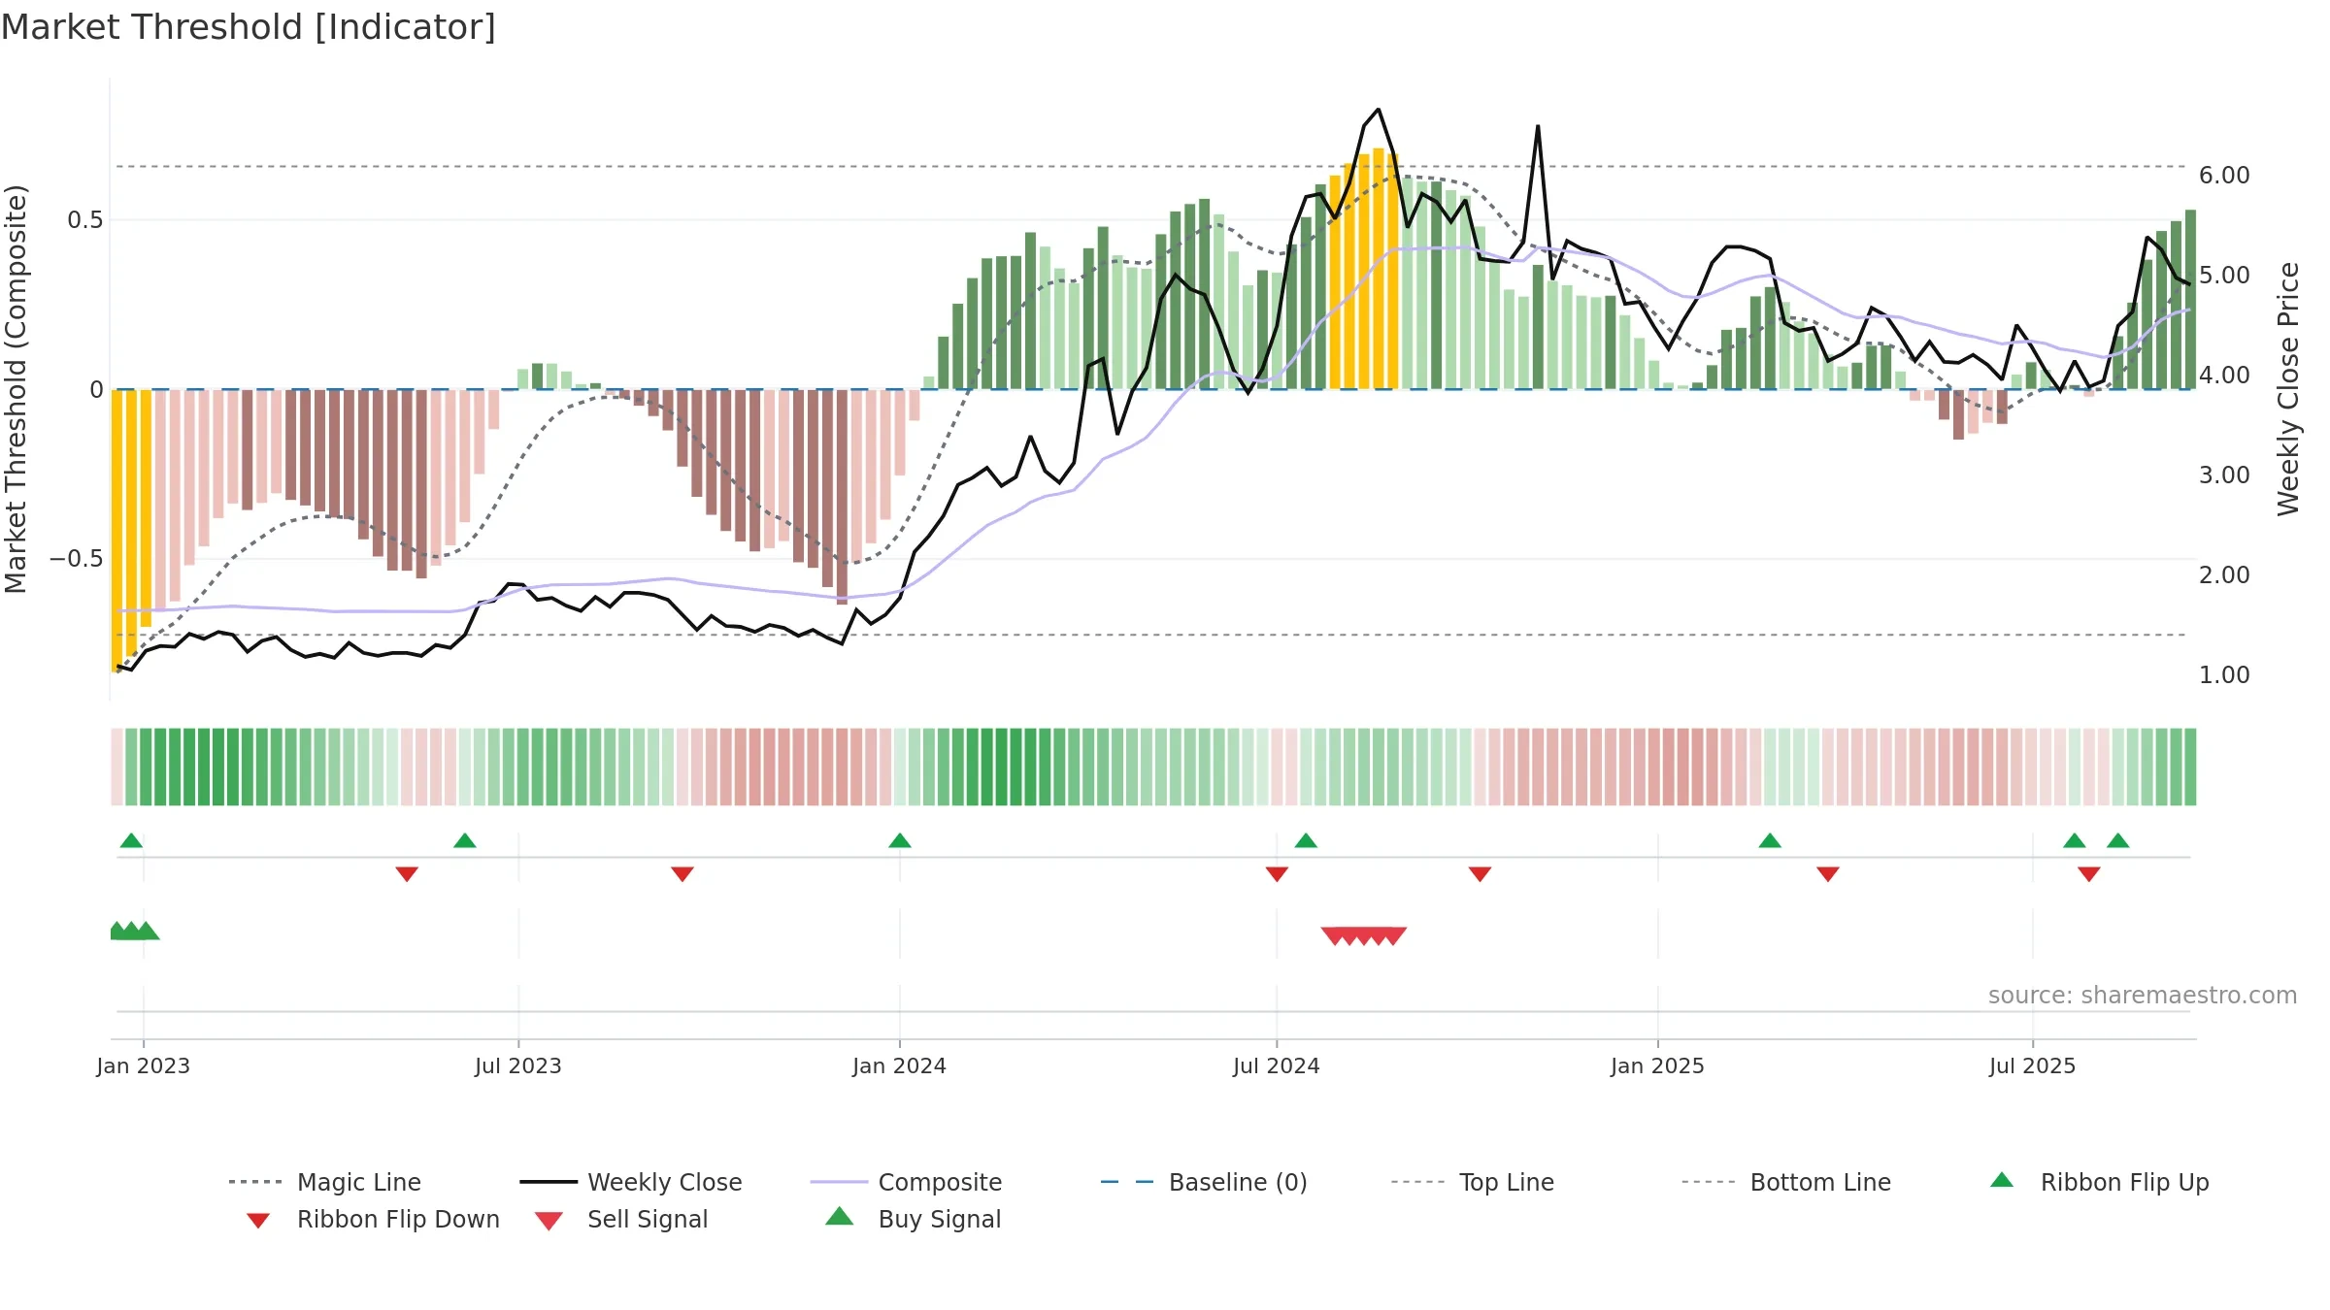2330x1310 pixels.
Task: Click the −0.5 left axis tick label
Action: (77, 559)
